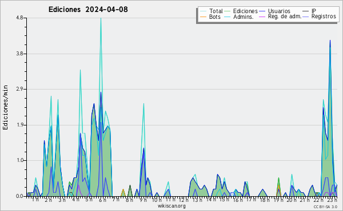
Task: Click the 'Registros' legend label
Action: (324, 17)
